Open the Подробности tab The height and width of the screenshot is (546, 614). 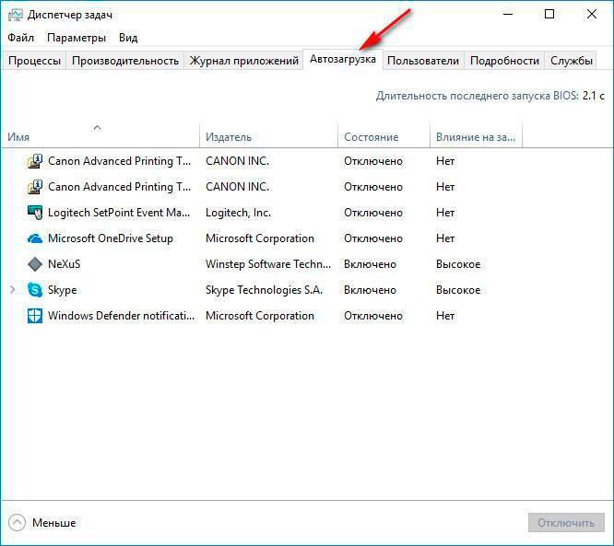[504, 61]
